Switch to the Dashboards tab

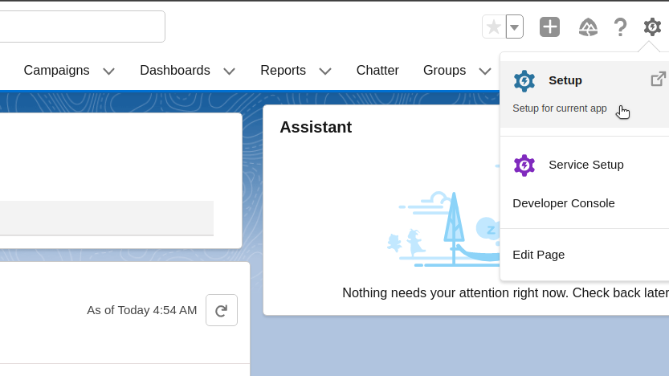point(175,71)
